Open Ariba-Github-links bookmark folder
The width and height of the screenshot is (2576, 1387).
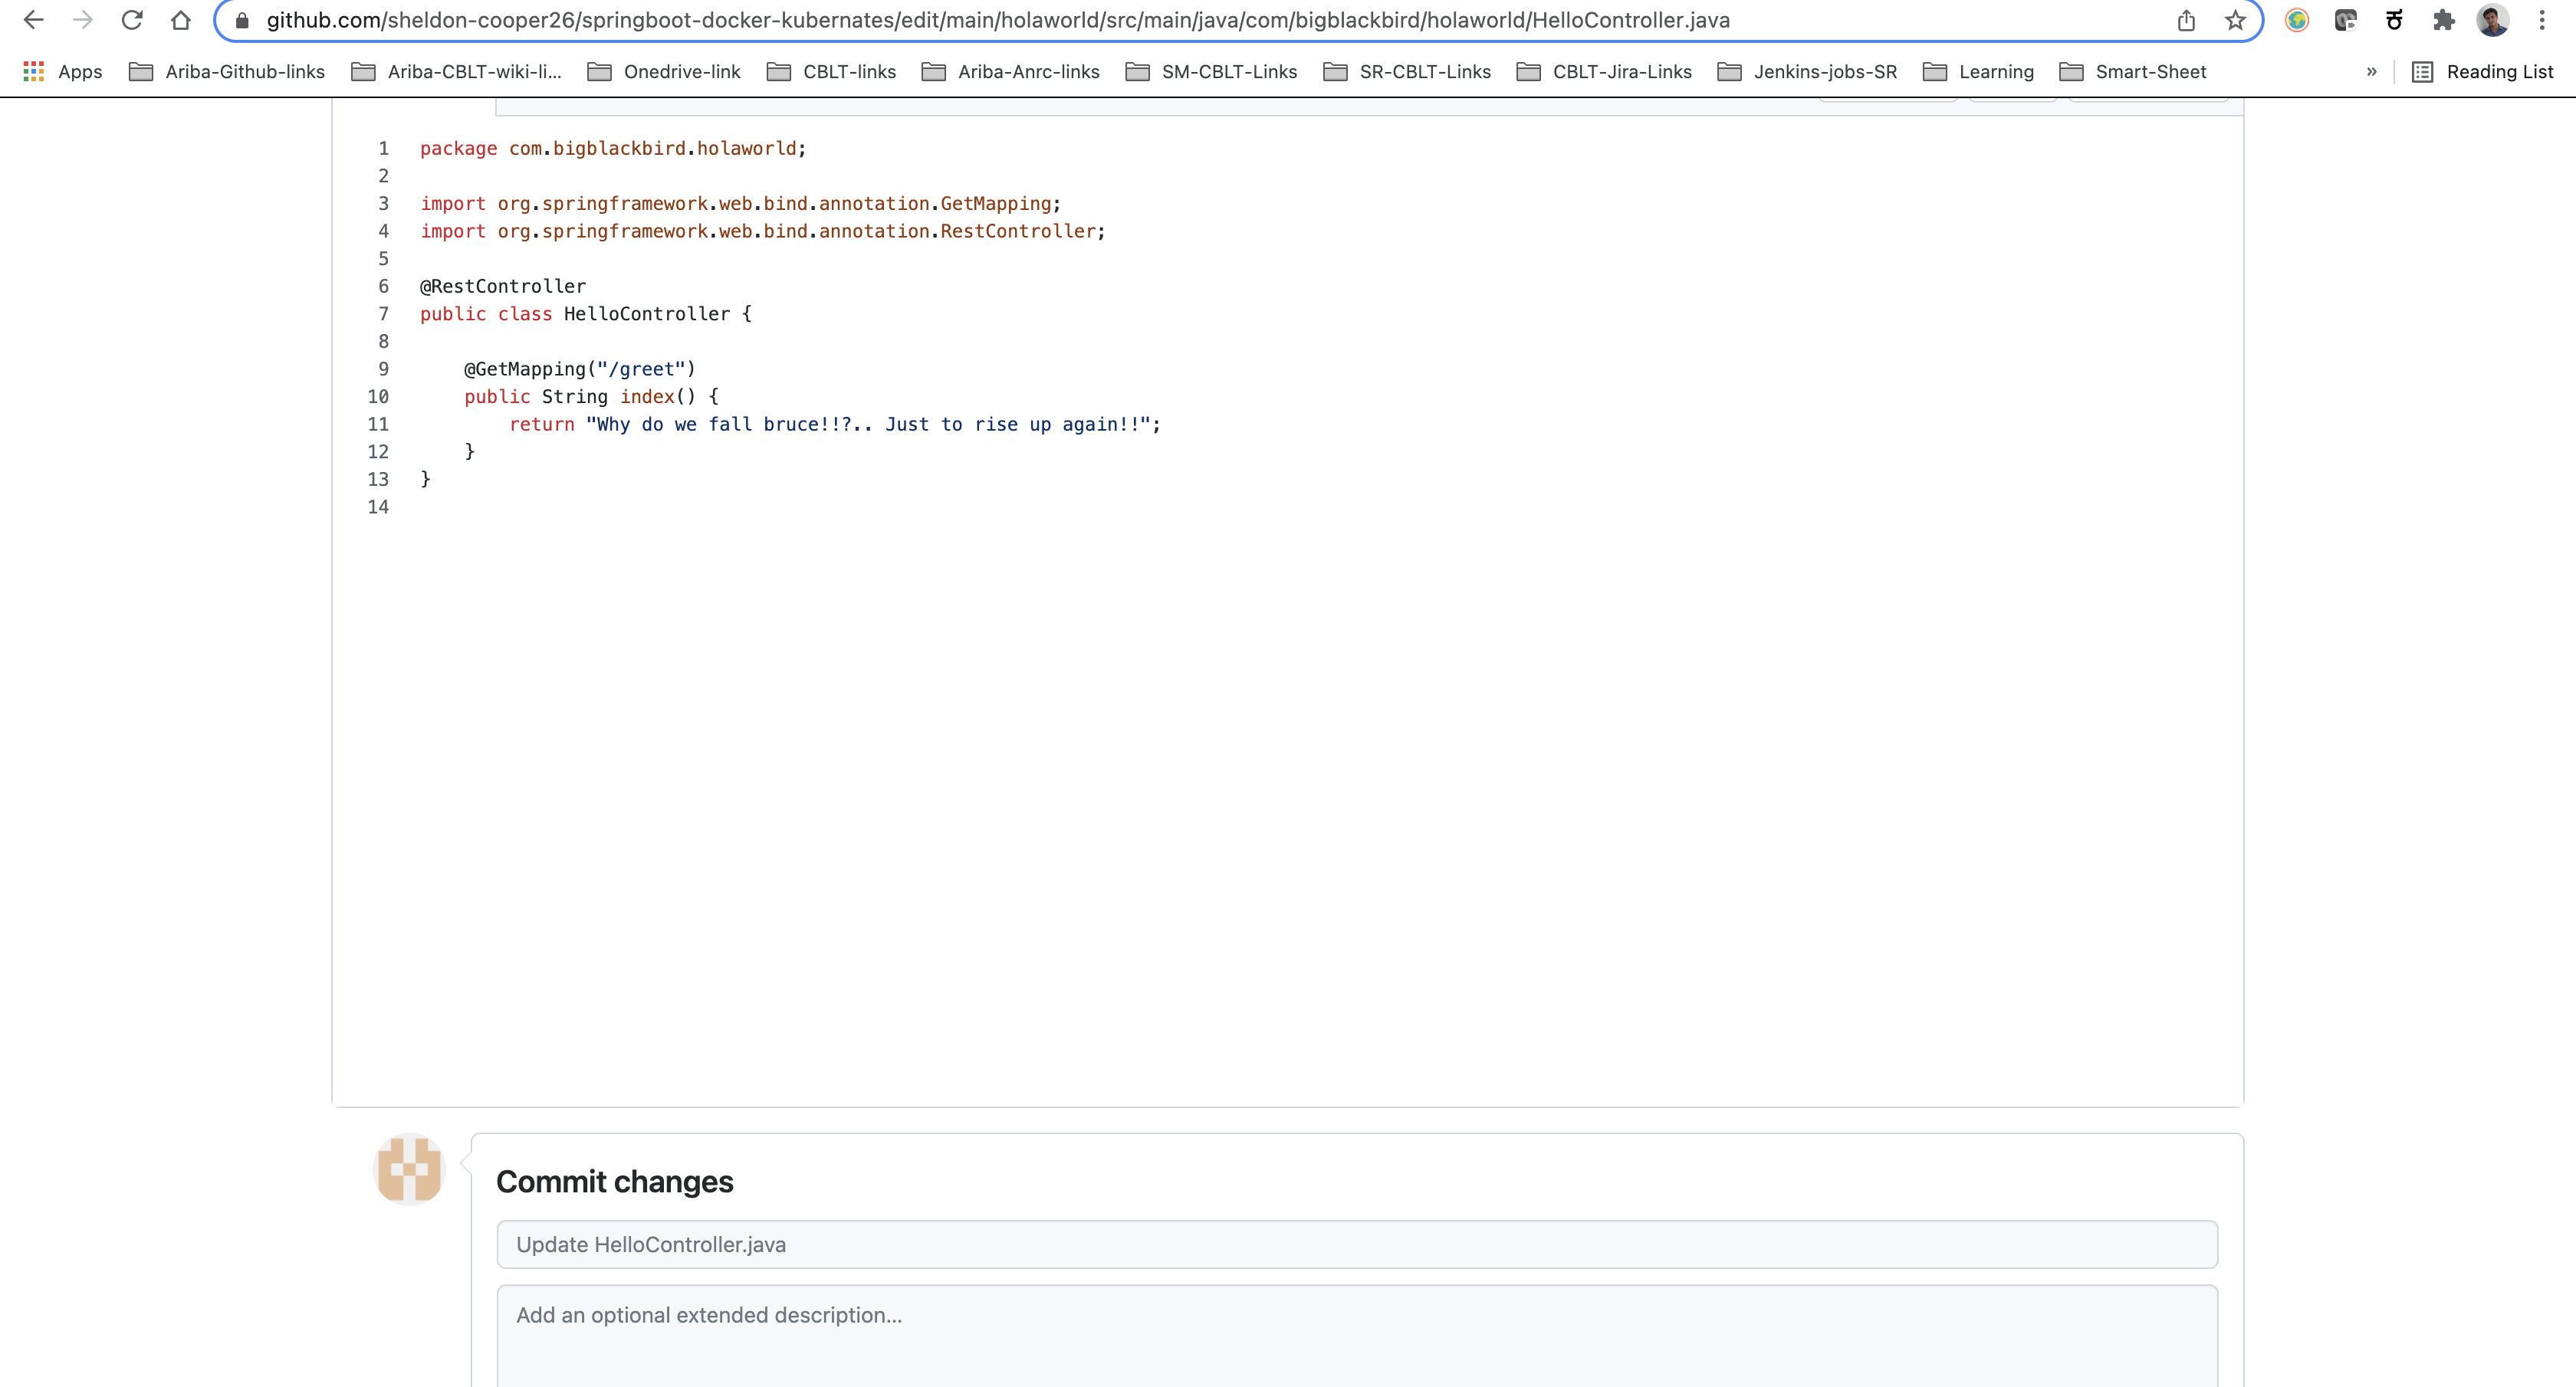[227, 72]
